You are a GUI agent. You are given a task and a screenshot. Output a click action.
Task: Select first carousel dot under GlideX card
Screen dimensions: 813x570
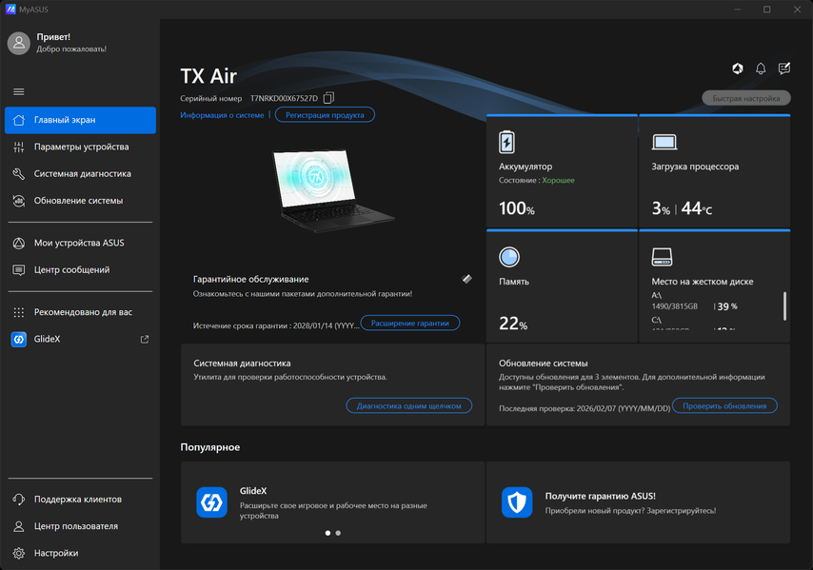[327, 533]
